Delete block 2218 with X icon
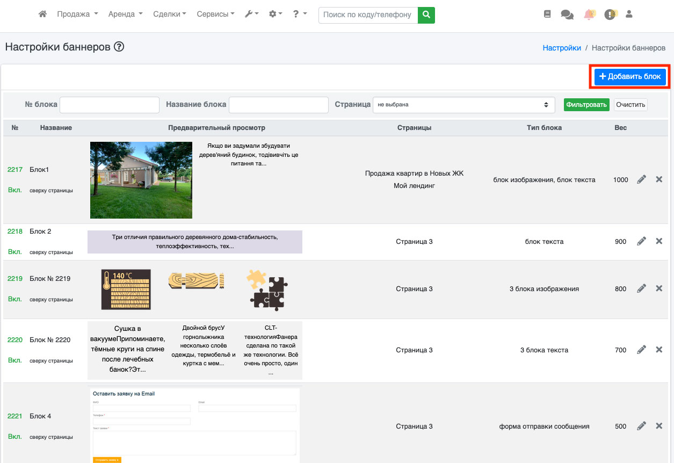Viewport: 674px width, 463px height. 659,242
